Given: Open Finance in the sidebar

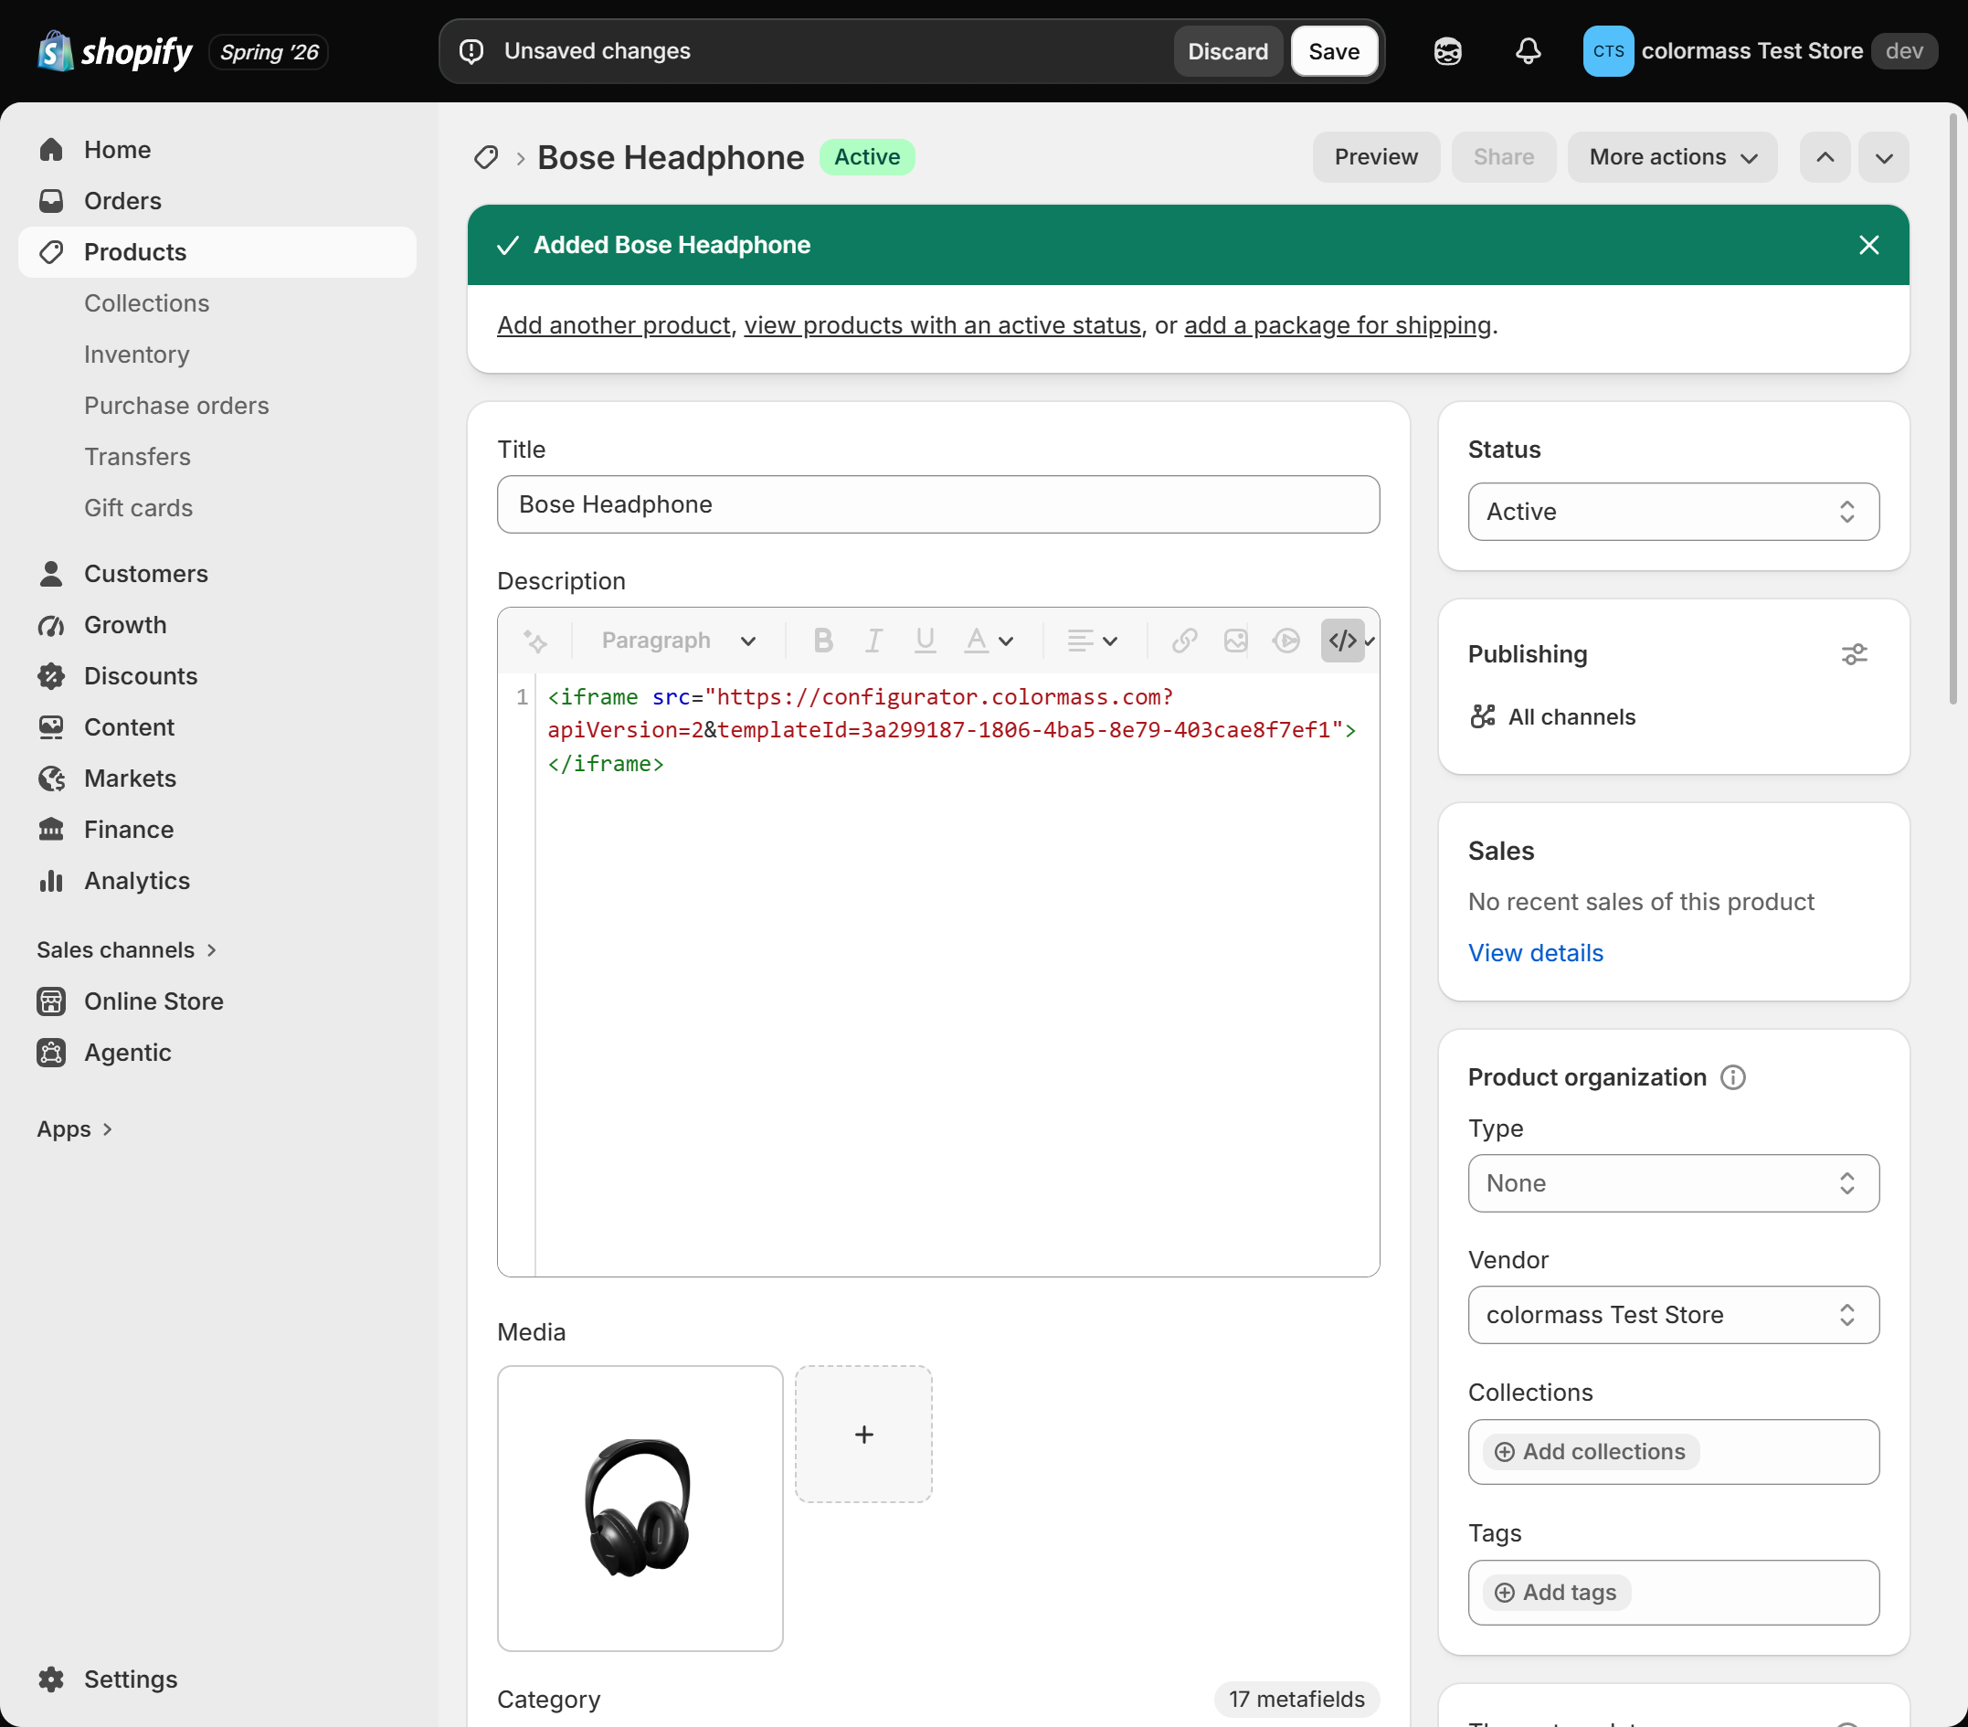Looking at the screenshot, I should [x=217, y=830].
